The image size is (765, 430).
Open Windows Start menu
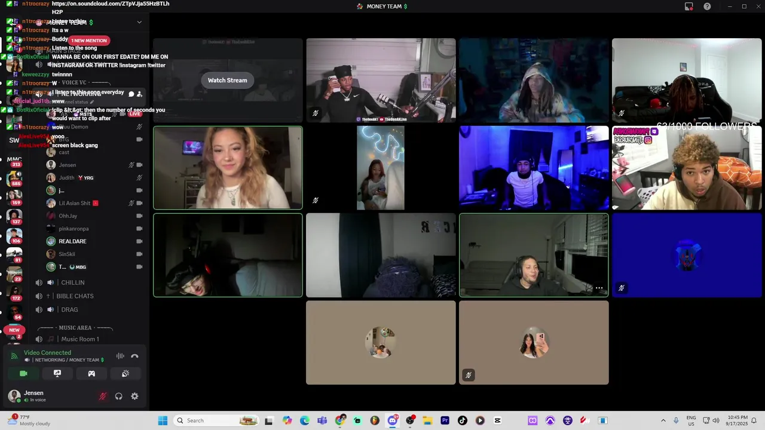163,420
